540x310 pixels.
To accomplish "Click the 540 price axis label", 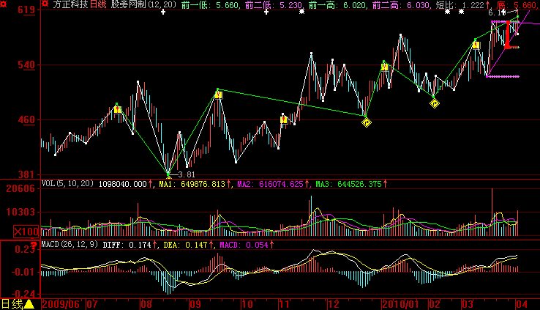I will click(26, 64).
